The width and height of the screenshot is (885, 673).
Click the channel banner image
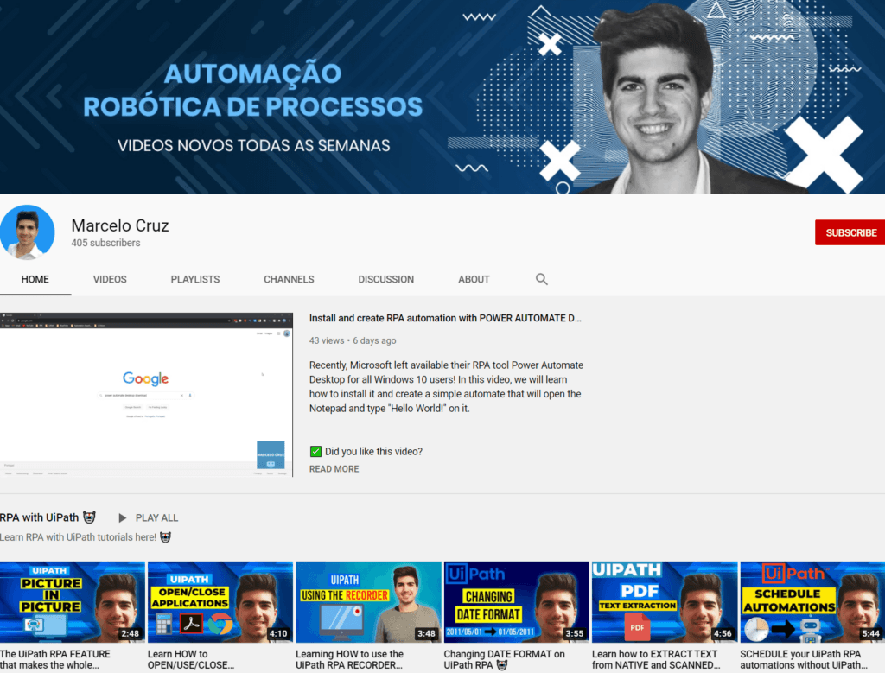tap(442, 97)
